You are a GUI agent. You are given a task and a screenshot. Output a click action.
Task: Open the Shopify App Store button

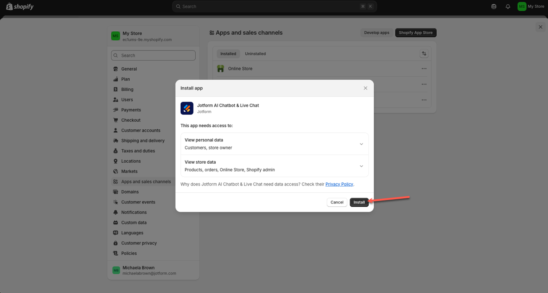coord(416,33)
